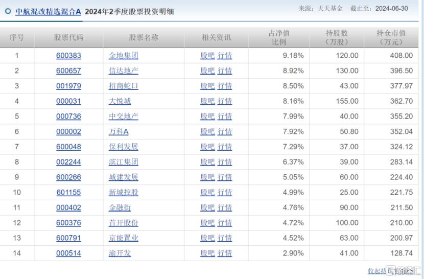Open stock code 000514
The width and height of the screenshot is (424, 279).
tap(68, 253)
